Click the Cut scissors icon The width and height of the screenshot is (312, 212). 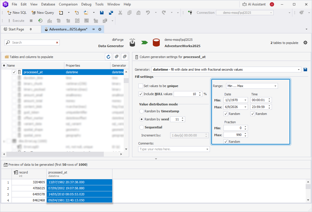(x=120, y=12)
